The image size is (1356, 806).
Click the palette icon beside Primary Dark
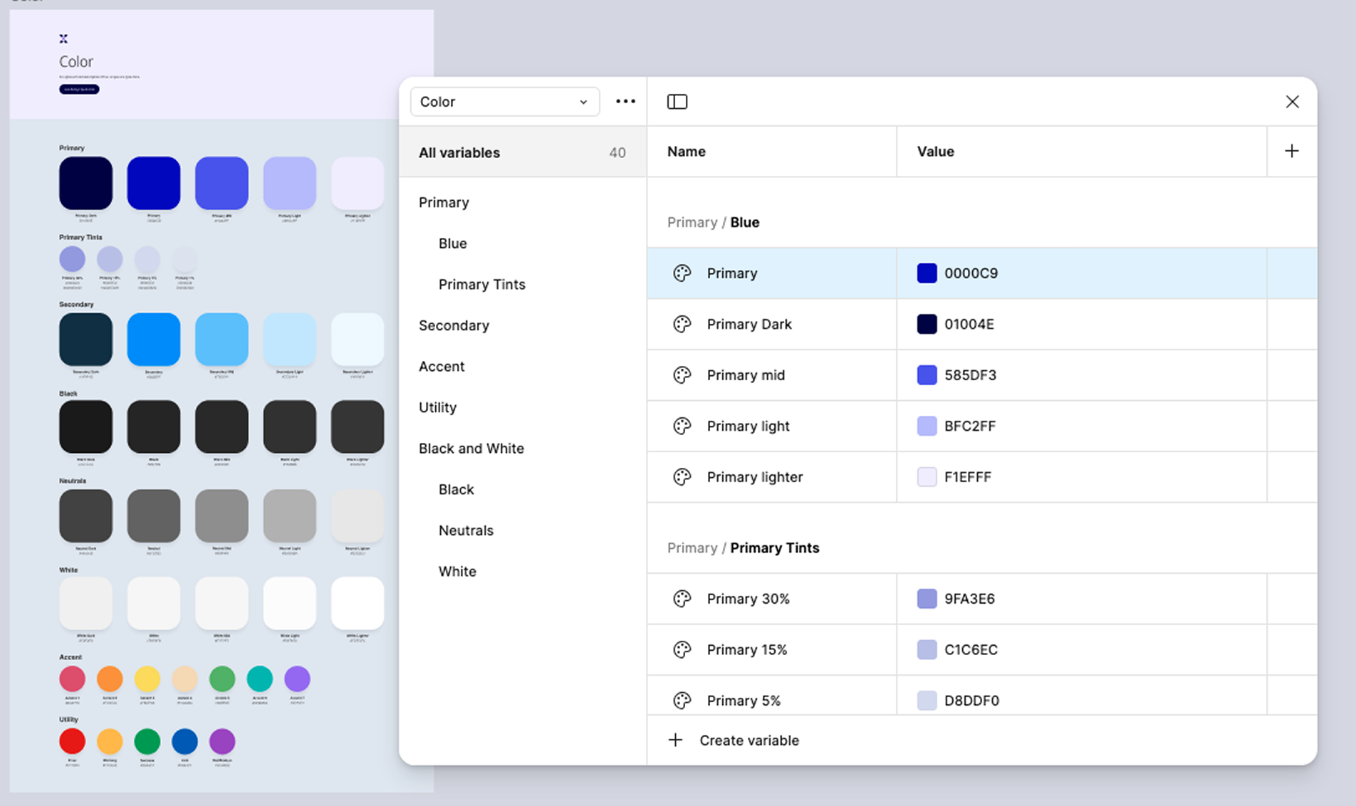click(x=682, y=324)
